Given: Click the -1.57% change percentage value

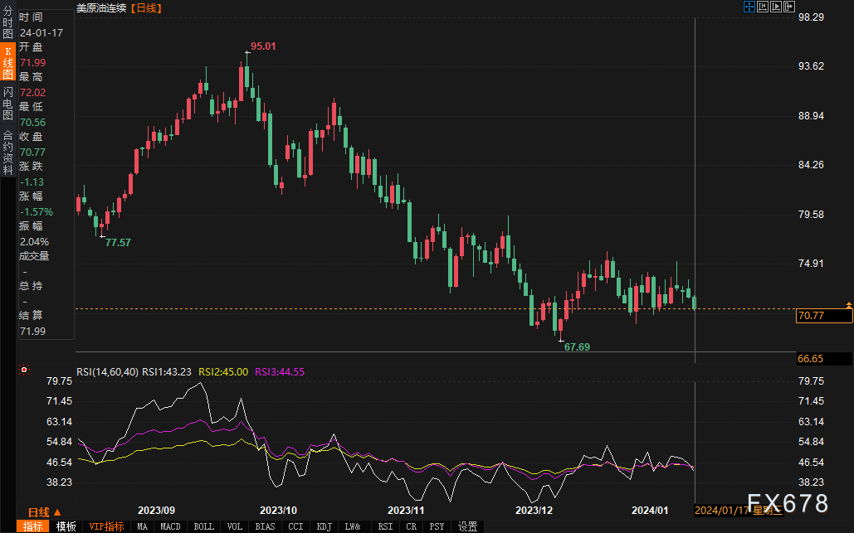Looking at the screenshot, I should 37,212.
